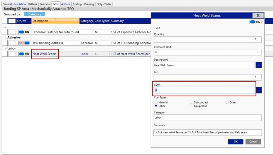Click OK to confirm changes
Image resolution: width=273 pixels, height=155 pixels.
pyautogui.click(x=236, y=141)
